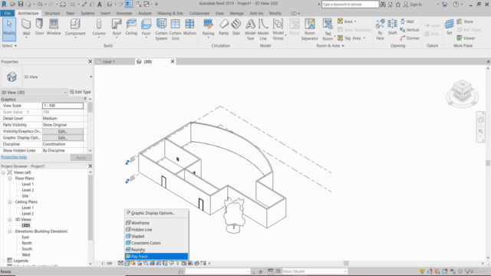Click the keyword search box

350,5
